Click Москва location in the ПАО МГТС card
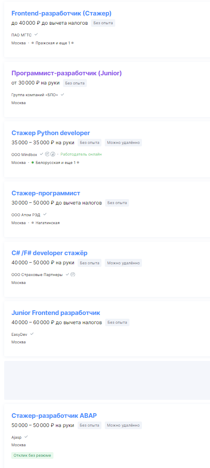This screenshot has height=468, width=210. pyautogui.click(x=18, y=43)
